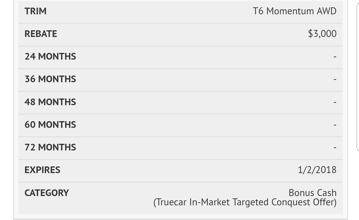Select the 1/2/2018 expiration date
Image resolution: width=359 pixels, height=220 pixels.
click(x=317, y=170)
